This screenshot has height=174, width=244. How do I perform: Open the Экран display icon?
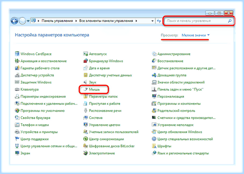tap(17, 153)
